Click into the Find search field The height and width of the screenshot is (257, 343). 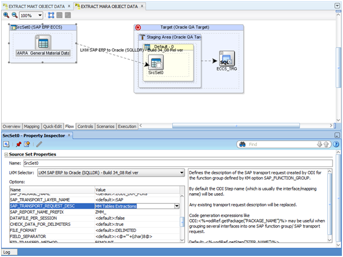pos(281,145)
